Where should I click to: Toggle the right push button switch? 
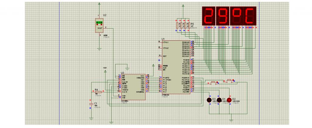pos(229,80)
